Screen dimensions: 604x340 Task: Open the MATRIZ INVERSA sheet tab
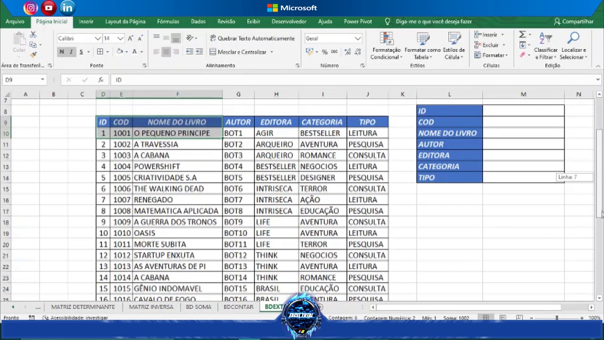tap(151, 307)
